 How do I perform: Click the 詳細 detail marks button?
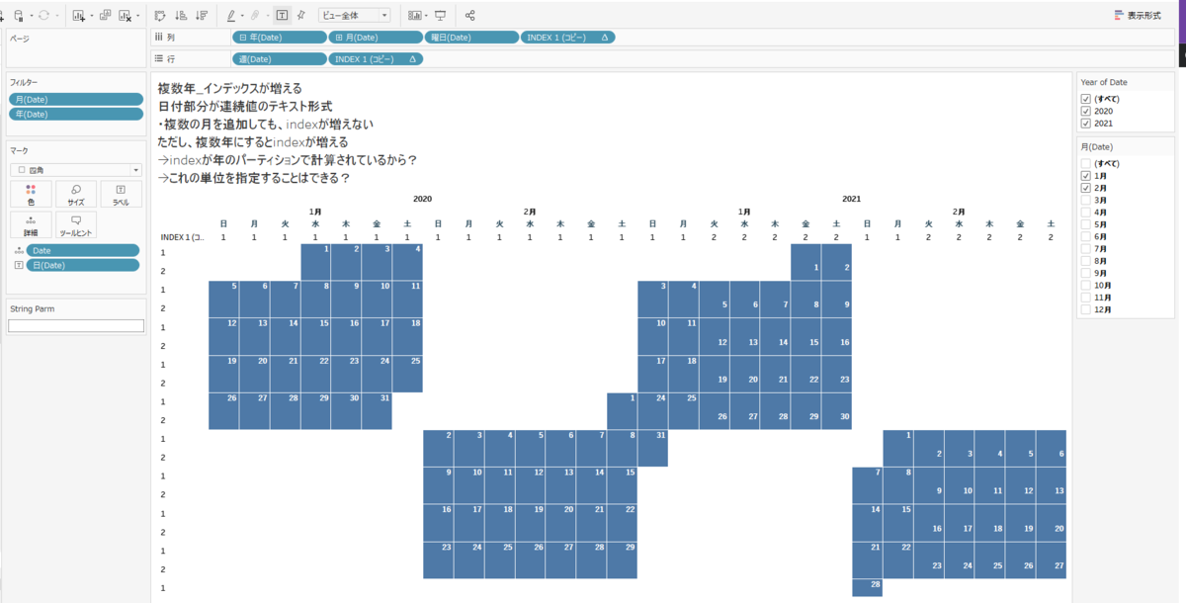pos(31,225)
